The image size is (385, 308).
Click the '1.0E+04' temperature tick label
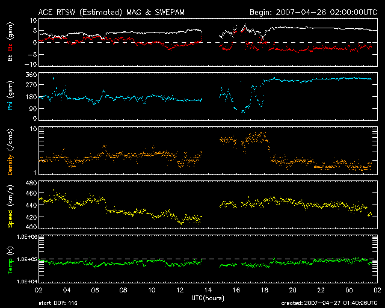click(27, 282)
